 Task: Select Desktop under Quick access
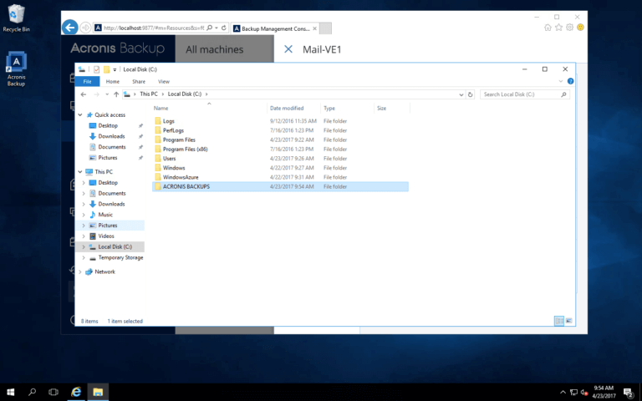click(108, 125)
